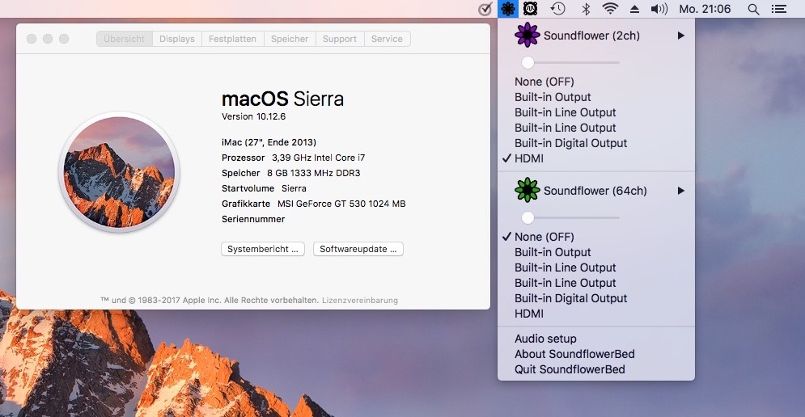
Task: Click the square waveform menu bar icon
Action: coord(531,9)
